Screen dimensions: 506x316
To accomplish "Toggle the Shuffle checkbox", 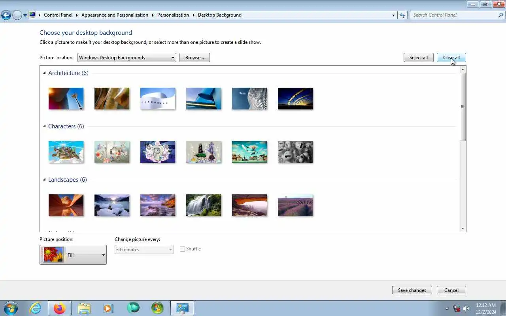I will (182, 249).
